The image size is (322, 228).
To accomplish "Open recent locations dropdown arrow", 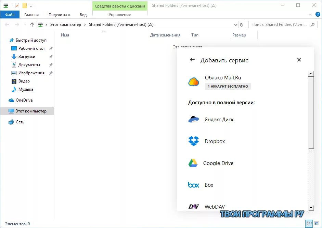I will tap(25, 25).
